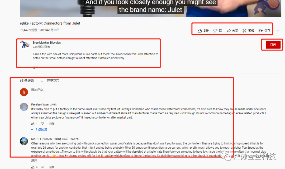
Task: Open the share (分享) option
Action: pyautogui.click(x=232, y=31)
